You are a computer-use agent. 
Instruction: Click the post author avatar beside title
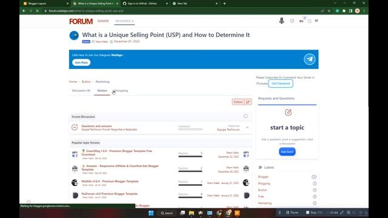[x=74, y=36]
